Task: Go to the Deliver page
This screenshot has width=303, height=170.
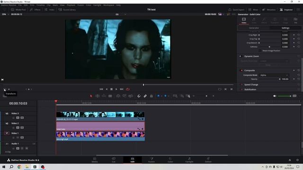Action: click(x=208, y=160)
